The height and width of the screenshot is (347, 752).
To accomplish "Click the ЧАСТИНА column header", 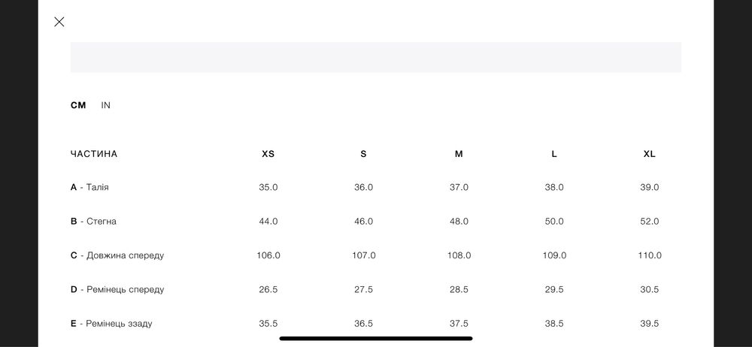I will [x=94, y=154].
